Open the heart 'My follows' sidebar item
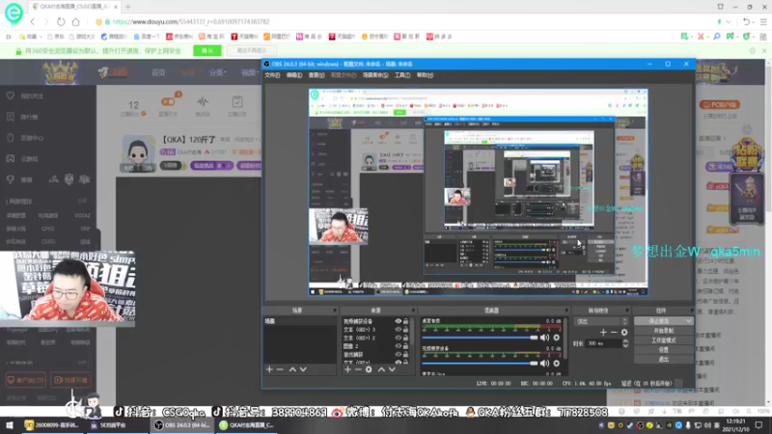This screenshot has height=434, width=772. [26, 95]
